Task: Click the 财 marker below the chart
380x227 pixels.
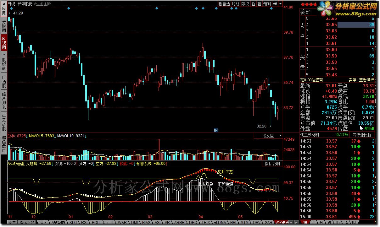Action: (216, 130)
